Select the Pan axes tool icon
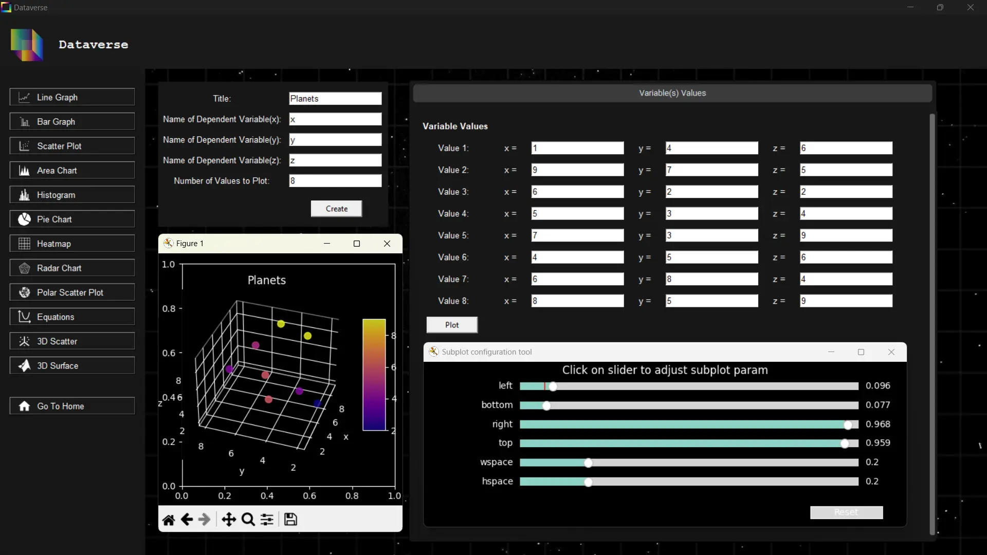 [229, 520]
